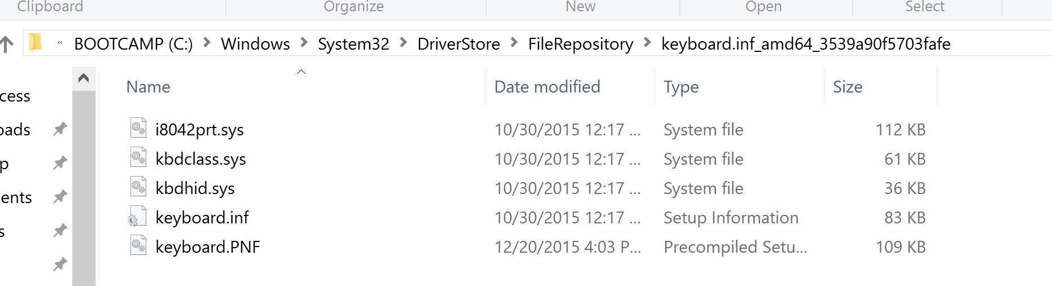This screenshot has height=286, width=1052.
Task: Go to System32 in the breadcrumb
Action: coord(353,44)
